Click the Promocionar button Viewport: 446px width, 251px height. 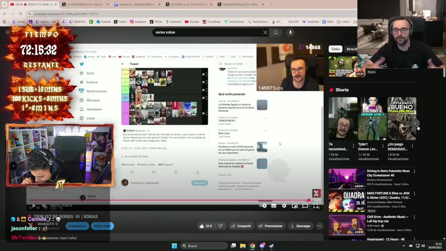tap(270, 226)
